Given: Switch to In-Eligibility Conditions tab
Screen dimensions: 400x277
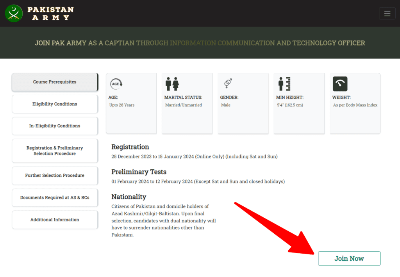Looking at the screenshot, I should tap(55, 126).
